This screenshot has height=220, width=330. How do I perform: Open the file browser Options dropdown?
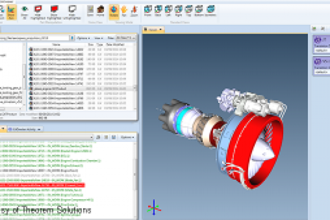[83, 37]
